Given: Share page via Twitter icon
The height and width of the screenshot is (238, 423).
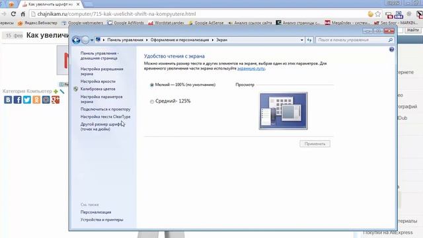Looking at the screenshot, I should point(27,100).
